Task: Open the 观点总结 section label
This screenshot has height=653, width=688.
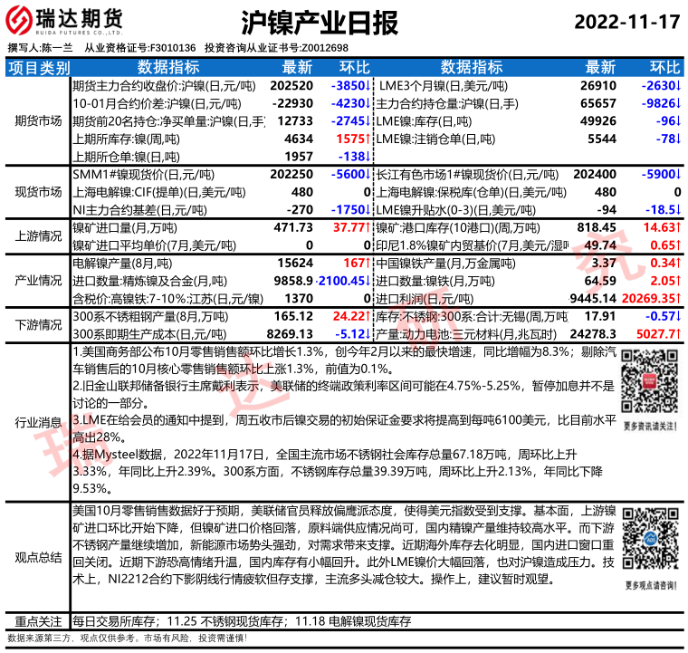Action: [x=37, y=556]
